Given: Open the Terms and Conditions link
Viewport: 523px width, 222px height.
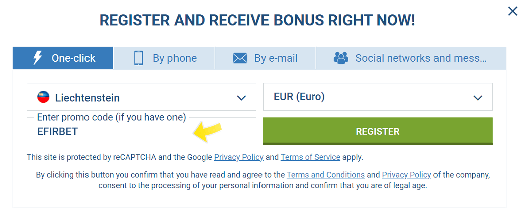Looking at the screenshot, I should (325, 175).
